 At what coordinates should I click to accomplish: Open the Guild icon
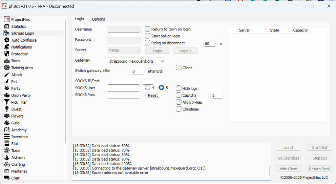tap(7, 123)
